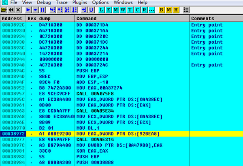Open the Windows menu

[123, 2]
